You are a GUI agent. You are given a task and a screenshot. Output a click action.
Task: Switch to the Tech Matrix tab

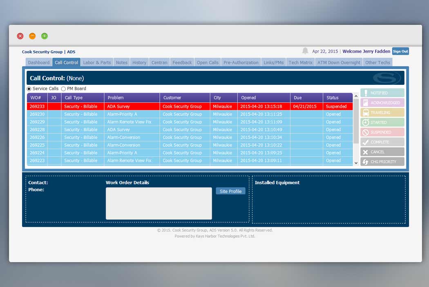300,62
